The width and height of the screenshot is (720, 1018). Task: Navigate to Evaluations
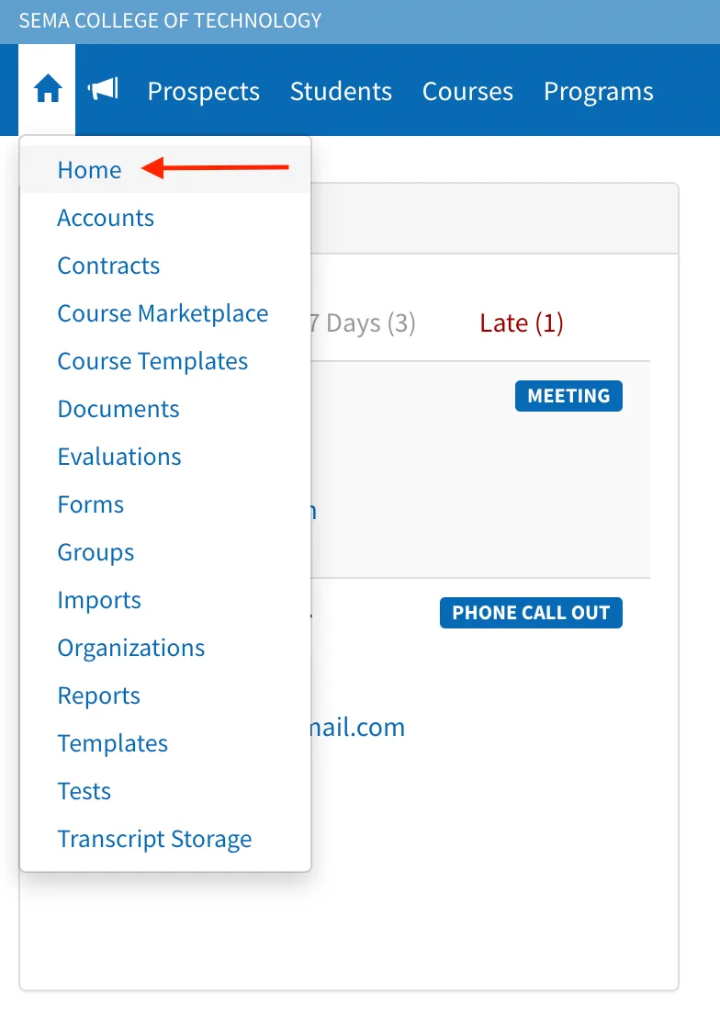118,457
